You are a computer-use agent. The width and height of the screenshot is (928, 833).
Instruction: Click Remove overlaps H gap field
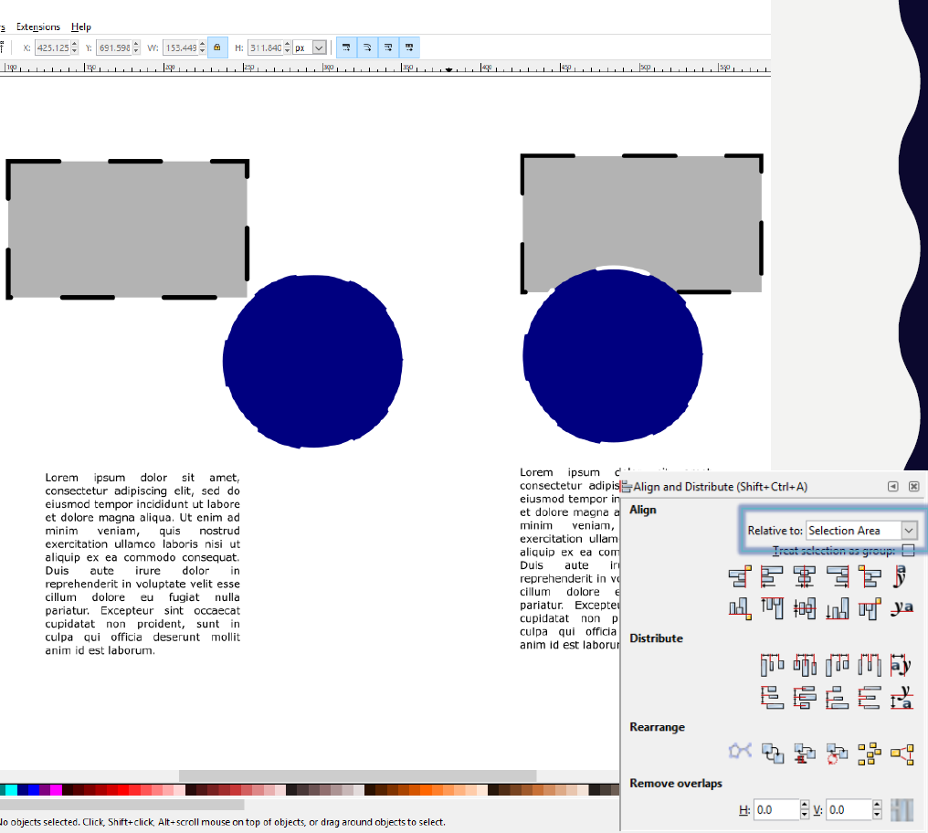tap(776, 809)
